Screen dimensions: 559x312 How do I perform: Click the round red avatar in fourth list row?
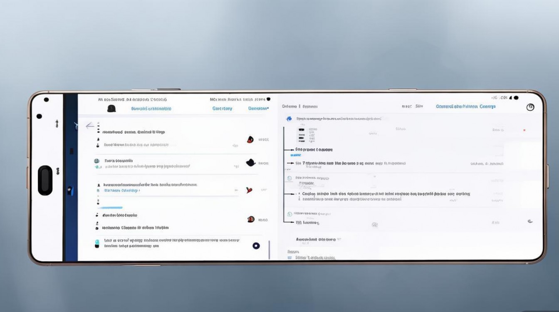(250, 219)
